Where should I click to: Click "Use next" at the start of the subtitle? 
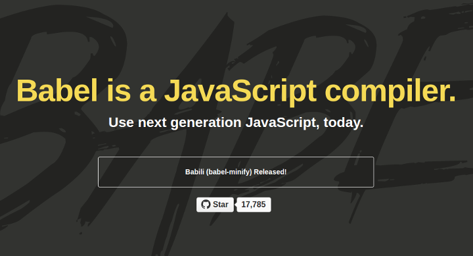[137, 122]
